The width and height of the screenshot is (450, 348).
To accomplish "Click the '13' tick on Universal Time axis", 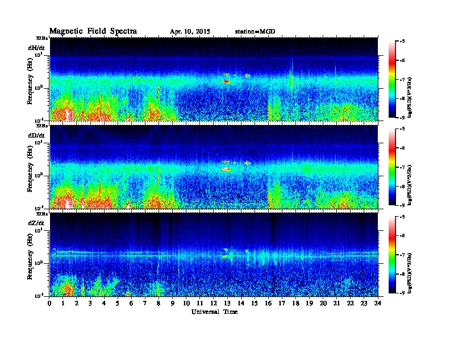I will click(227, 303).
